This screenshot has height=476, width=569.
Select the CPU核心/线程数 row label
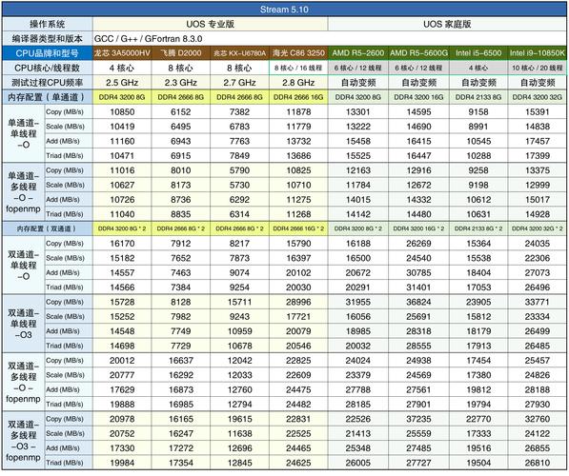click(47, 68)
